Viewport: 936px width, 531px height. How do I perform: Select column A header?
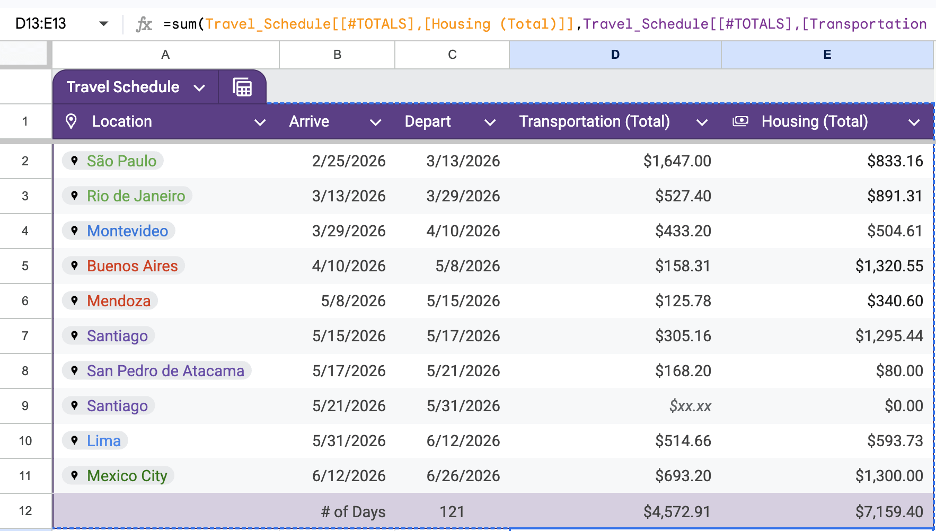click(x=165, y=55)
